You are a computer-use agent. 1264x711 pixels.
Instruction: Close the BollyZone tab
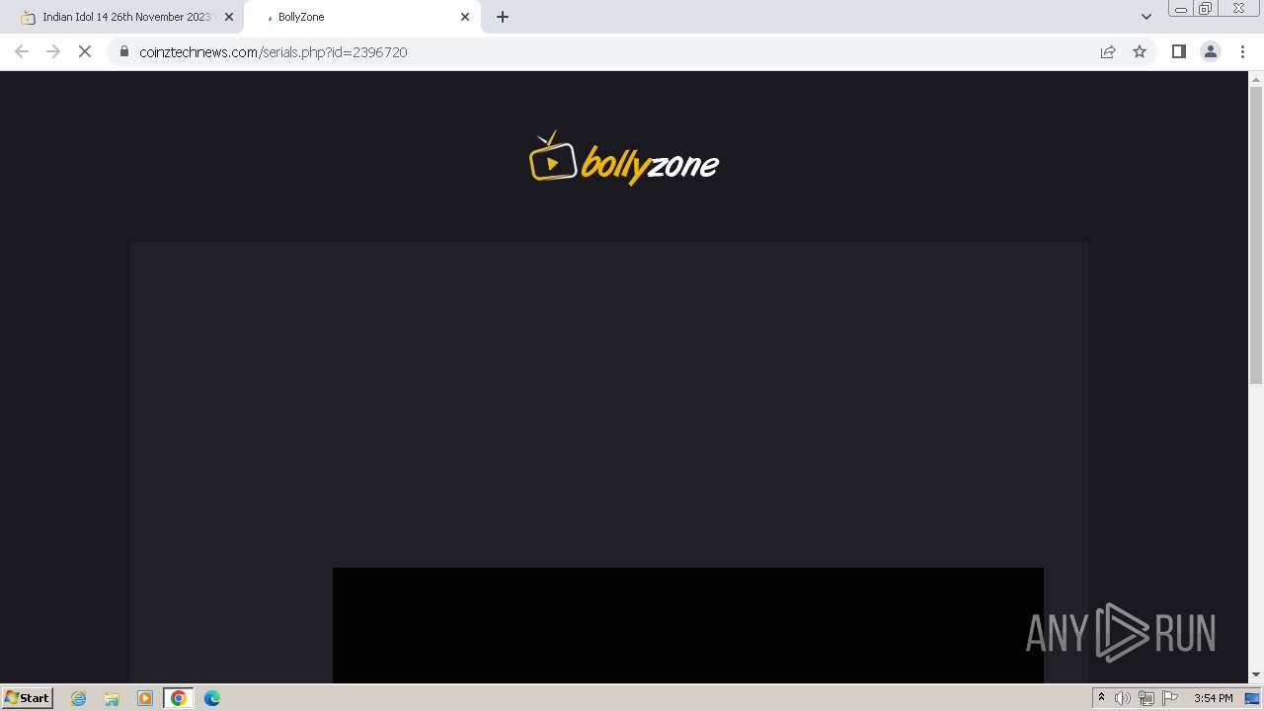pos(465,17)
